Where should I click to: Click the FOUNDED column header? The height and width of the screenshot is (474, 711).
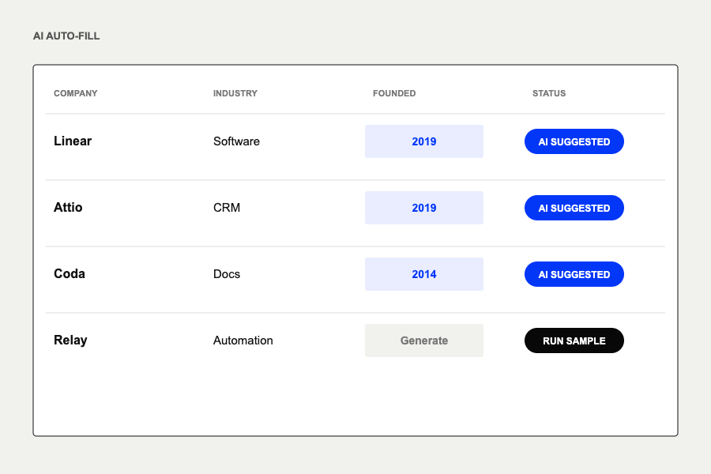(394, 93)
